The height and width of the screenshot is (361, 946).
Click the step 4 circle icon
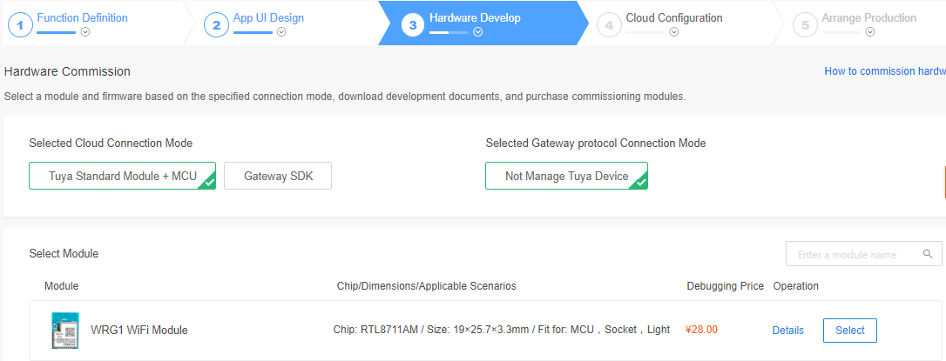point(609,25)
